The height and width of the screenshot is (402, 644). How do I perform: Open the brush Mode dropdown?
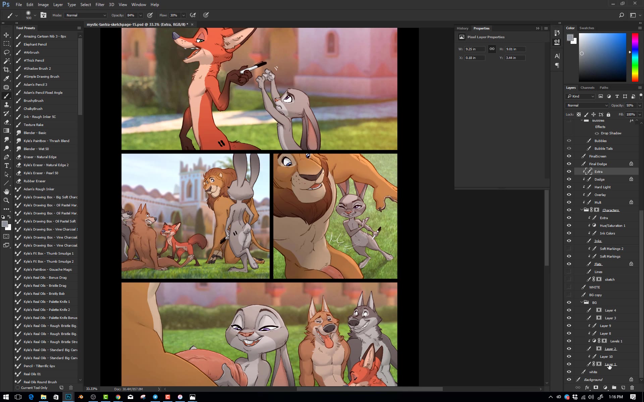coord(86,15)
